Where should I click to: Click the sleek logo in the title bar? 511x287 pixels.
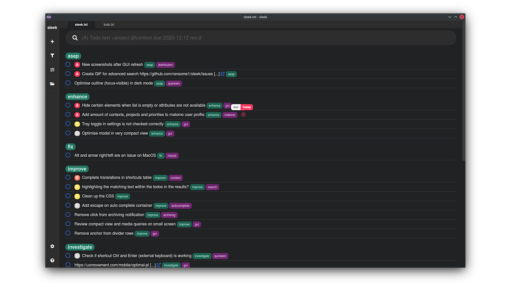(49, 17)
